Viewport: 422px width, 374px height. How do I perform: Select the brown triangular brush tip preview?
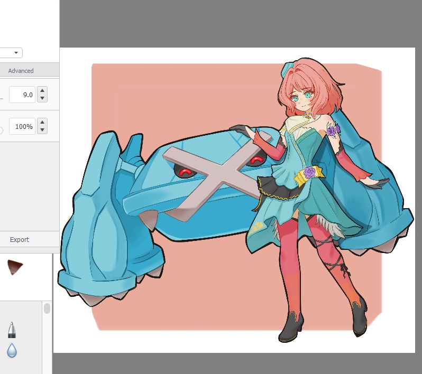pyautogui.click(x=15, y=267)
